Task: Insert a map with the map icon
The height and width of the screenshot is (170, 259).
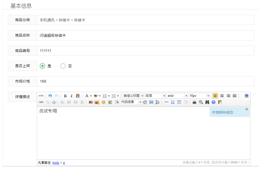Action: point(110,102)
